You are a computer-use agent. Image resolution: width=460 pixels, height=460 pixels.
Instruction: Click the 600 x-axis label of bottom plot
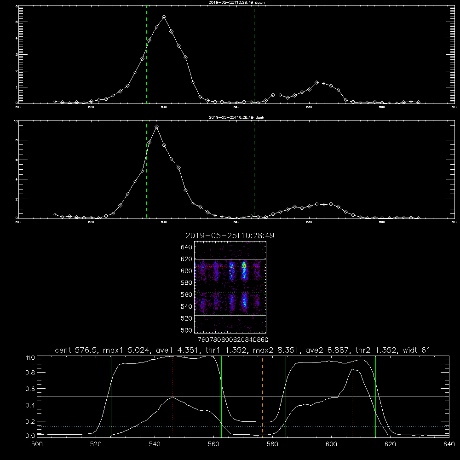(x=331, y=444)
